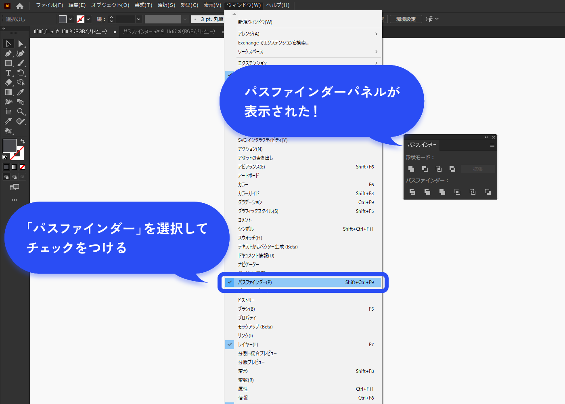Select the Type tool
The width and height of the screenshot is (565, 404).
tap(8, 73)
